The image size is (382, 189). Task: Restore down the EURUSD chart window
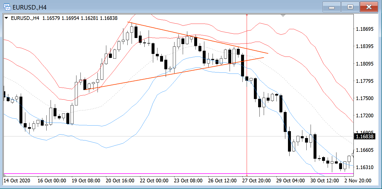350,7
